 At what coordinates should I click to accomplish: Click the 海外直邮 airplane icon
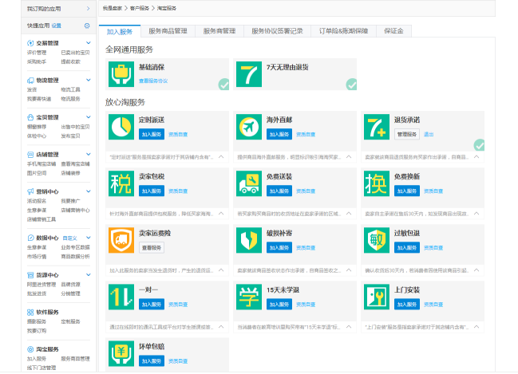tap(249, 128)
